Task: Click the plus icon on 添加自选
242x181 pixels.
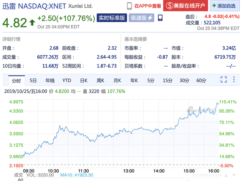Action: tap(214, 6)
